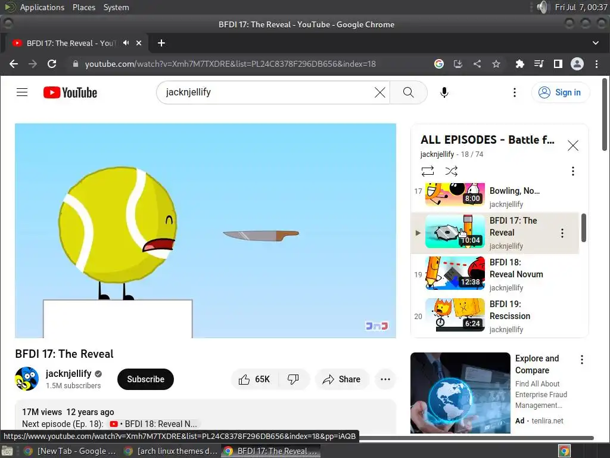The height and width of the screenshot is (458, 610).
Task: Open the Applications menu
Action: pyautogui.click(x=42, y=7)
